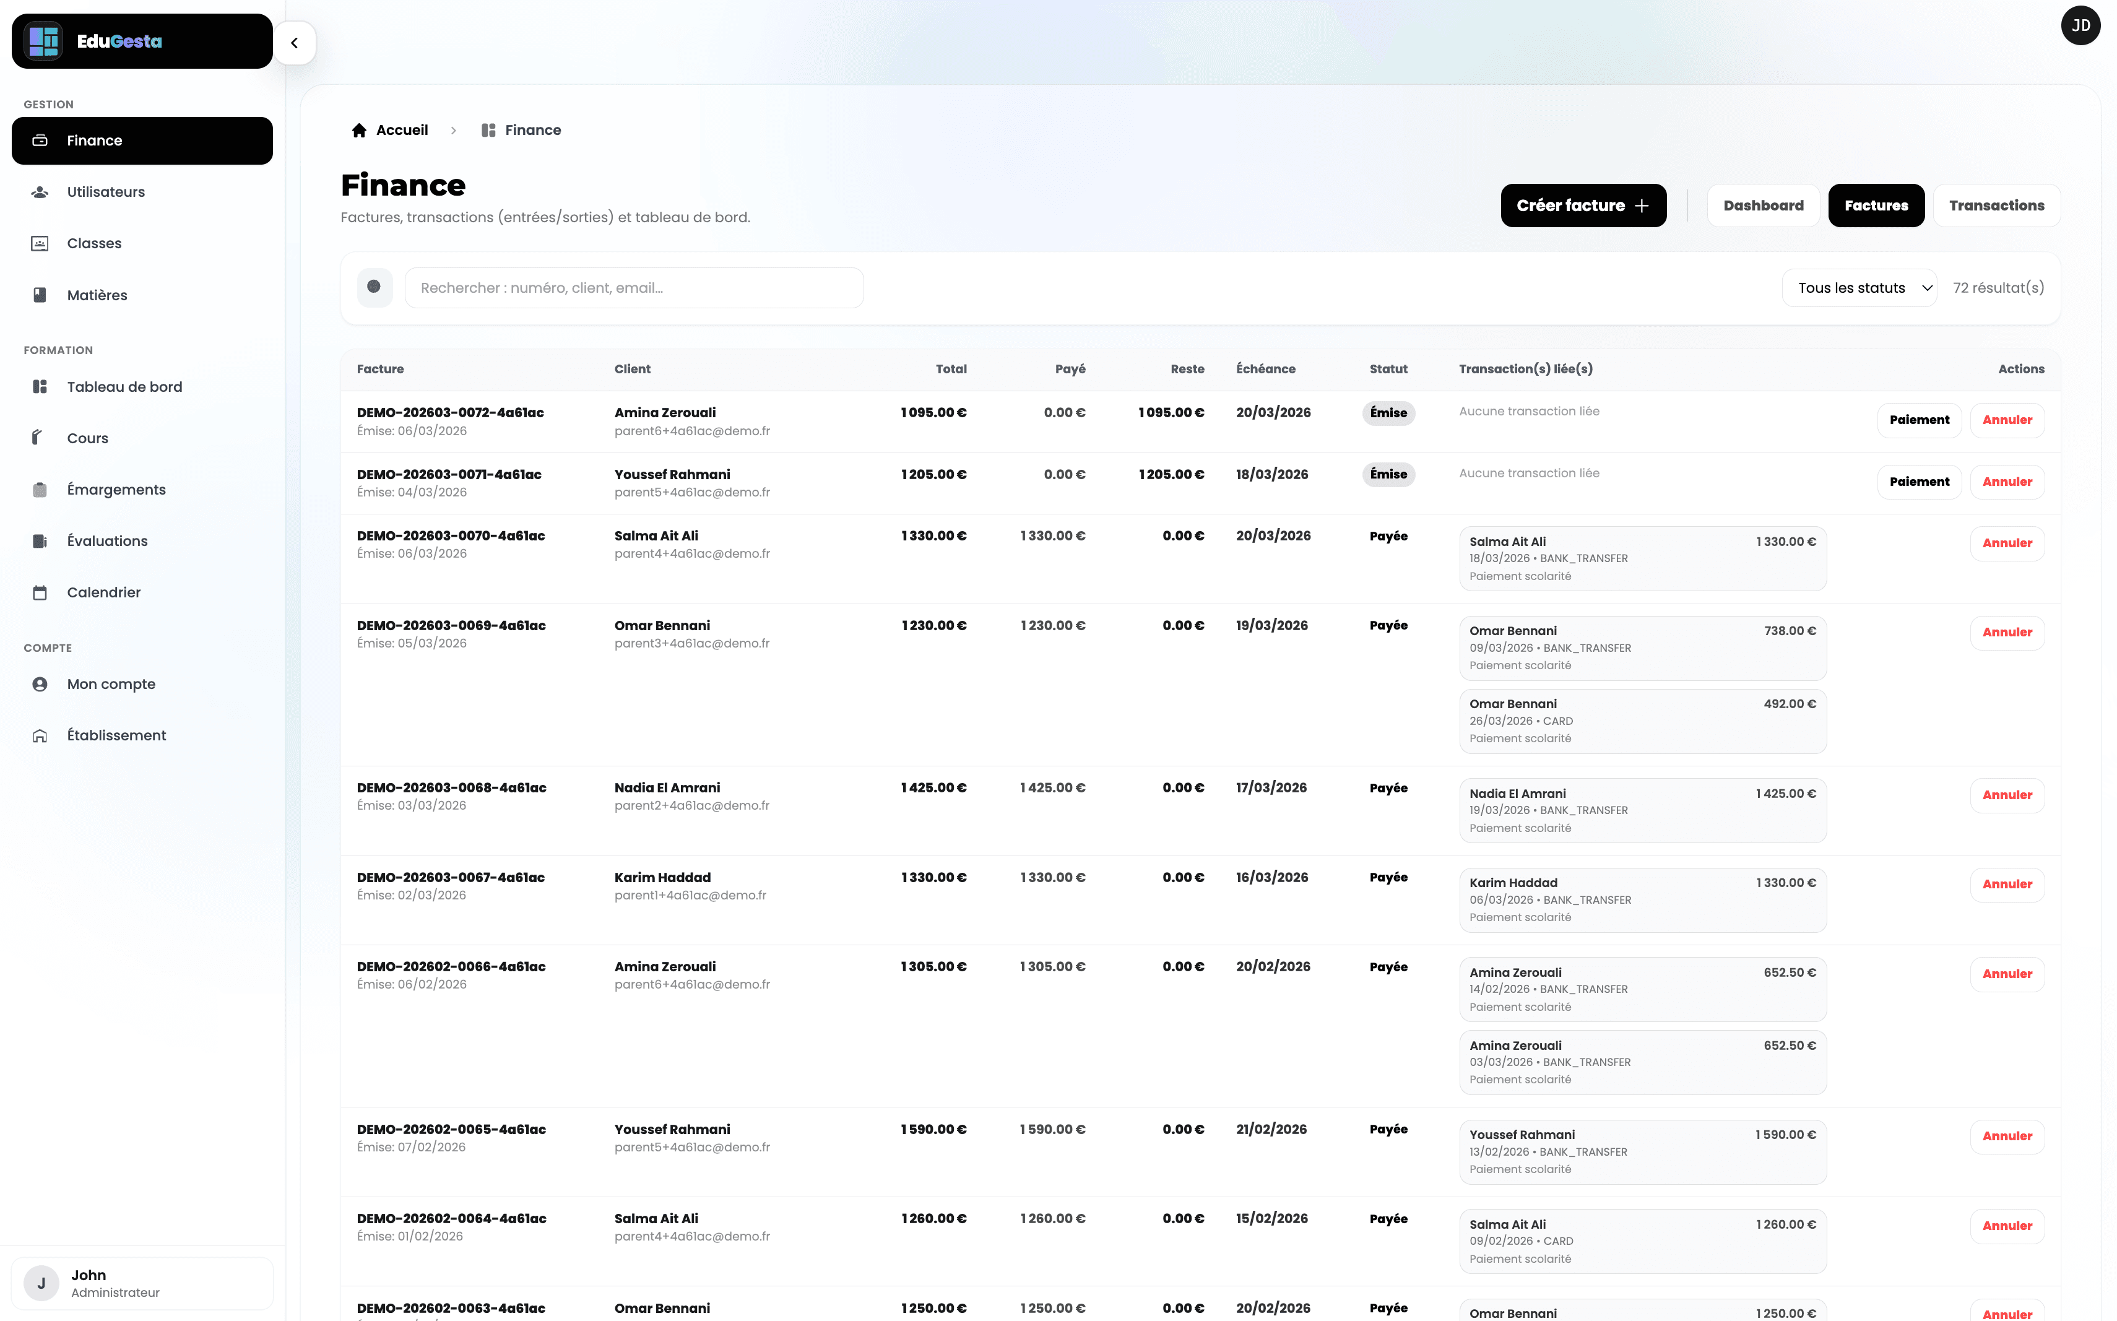Expand the Mon compte account entry
Image resolution: width=2117 pixels, height=1321 pixels.
tap(111, 684)
